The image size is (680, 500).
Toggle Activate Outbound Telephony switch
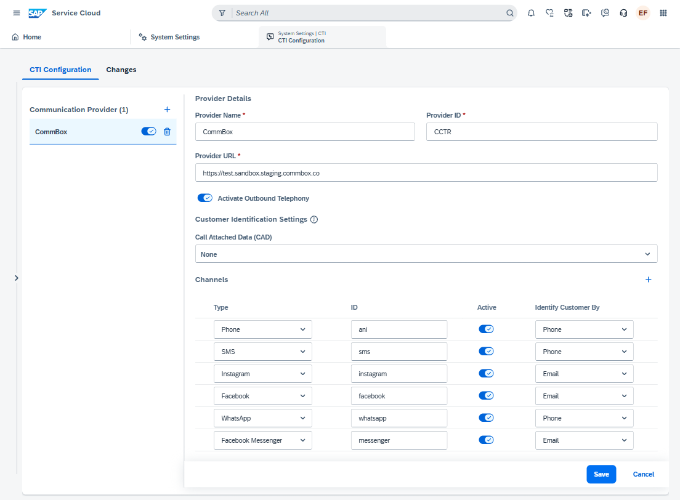pyautogui.click(x=204, y=198)
